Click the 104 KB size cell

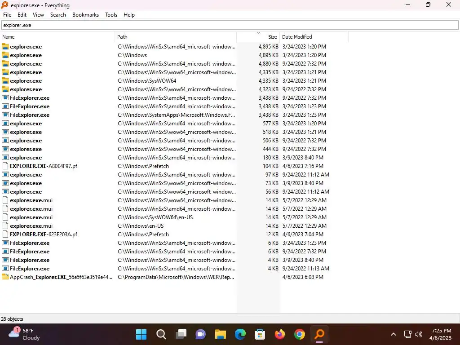tap(270, 166)
